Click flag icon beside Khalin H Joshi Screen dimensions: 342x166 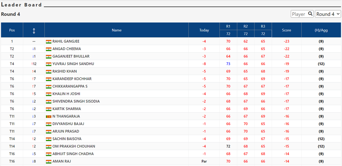click(x=48, y=94)
